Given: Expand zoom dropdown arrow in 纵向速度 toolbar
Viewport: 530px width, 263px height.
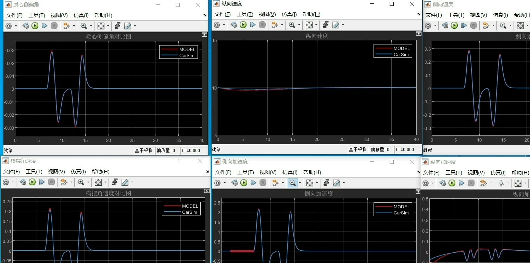Looking at the screenshot, I should 299,25.
